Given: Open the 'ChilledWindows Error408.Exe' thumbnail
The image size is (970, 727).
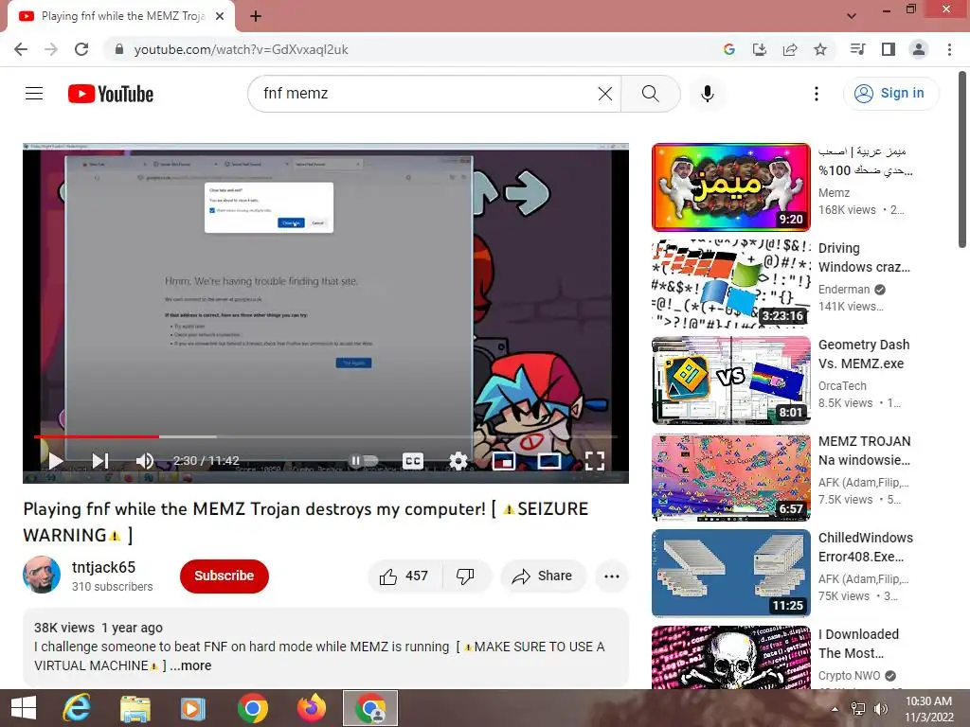Looking at the screenshot, I should (x=730, y=573).
